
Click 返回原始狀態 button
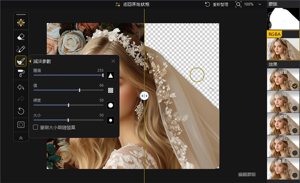132,4
